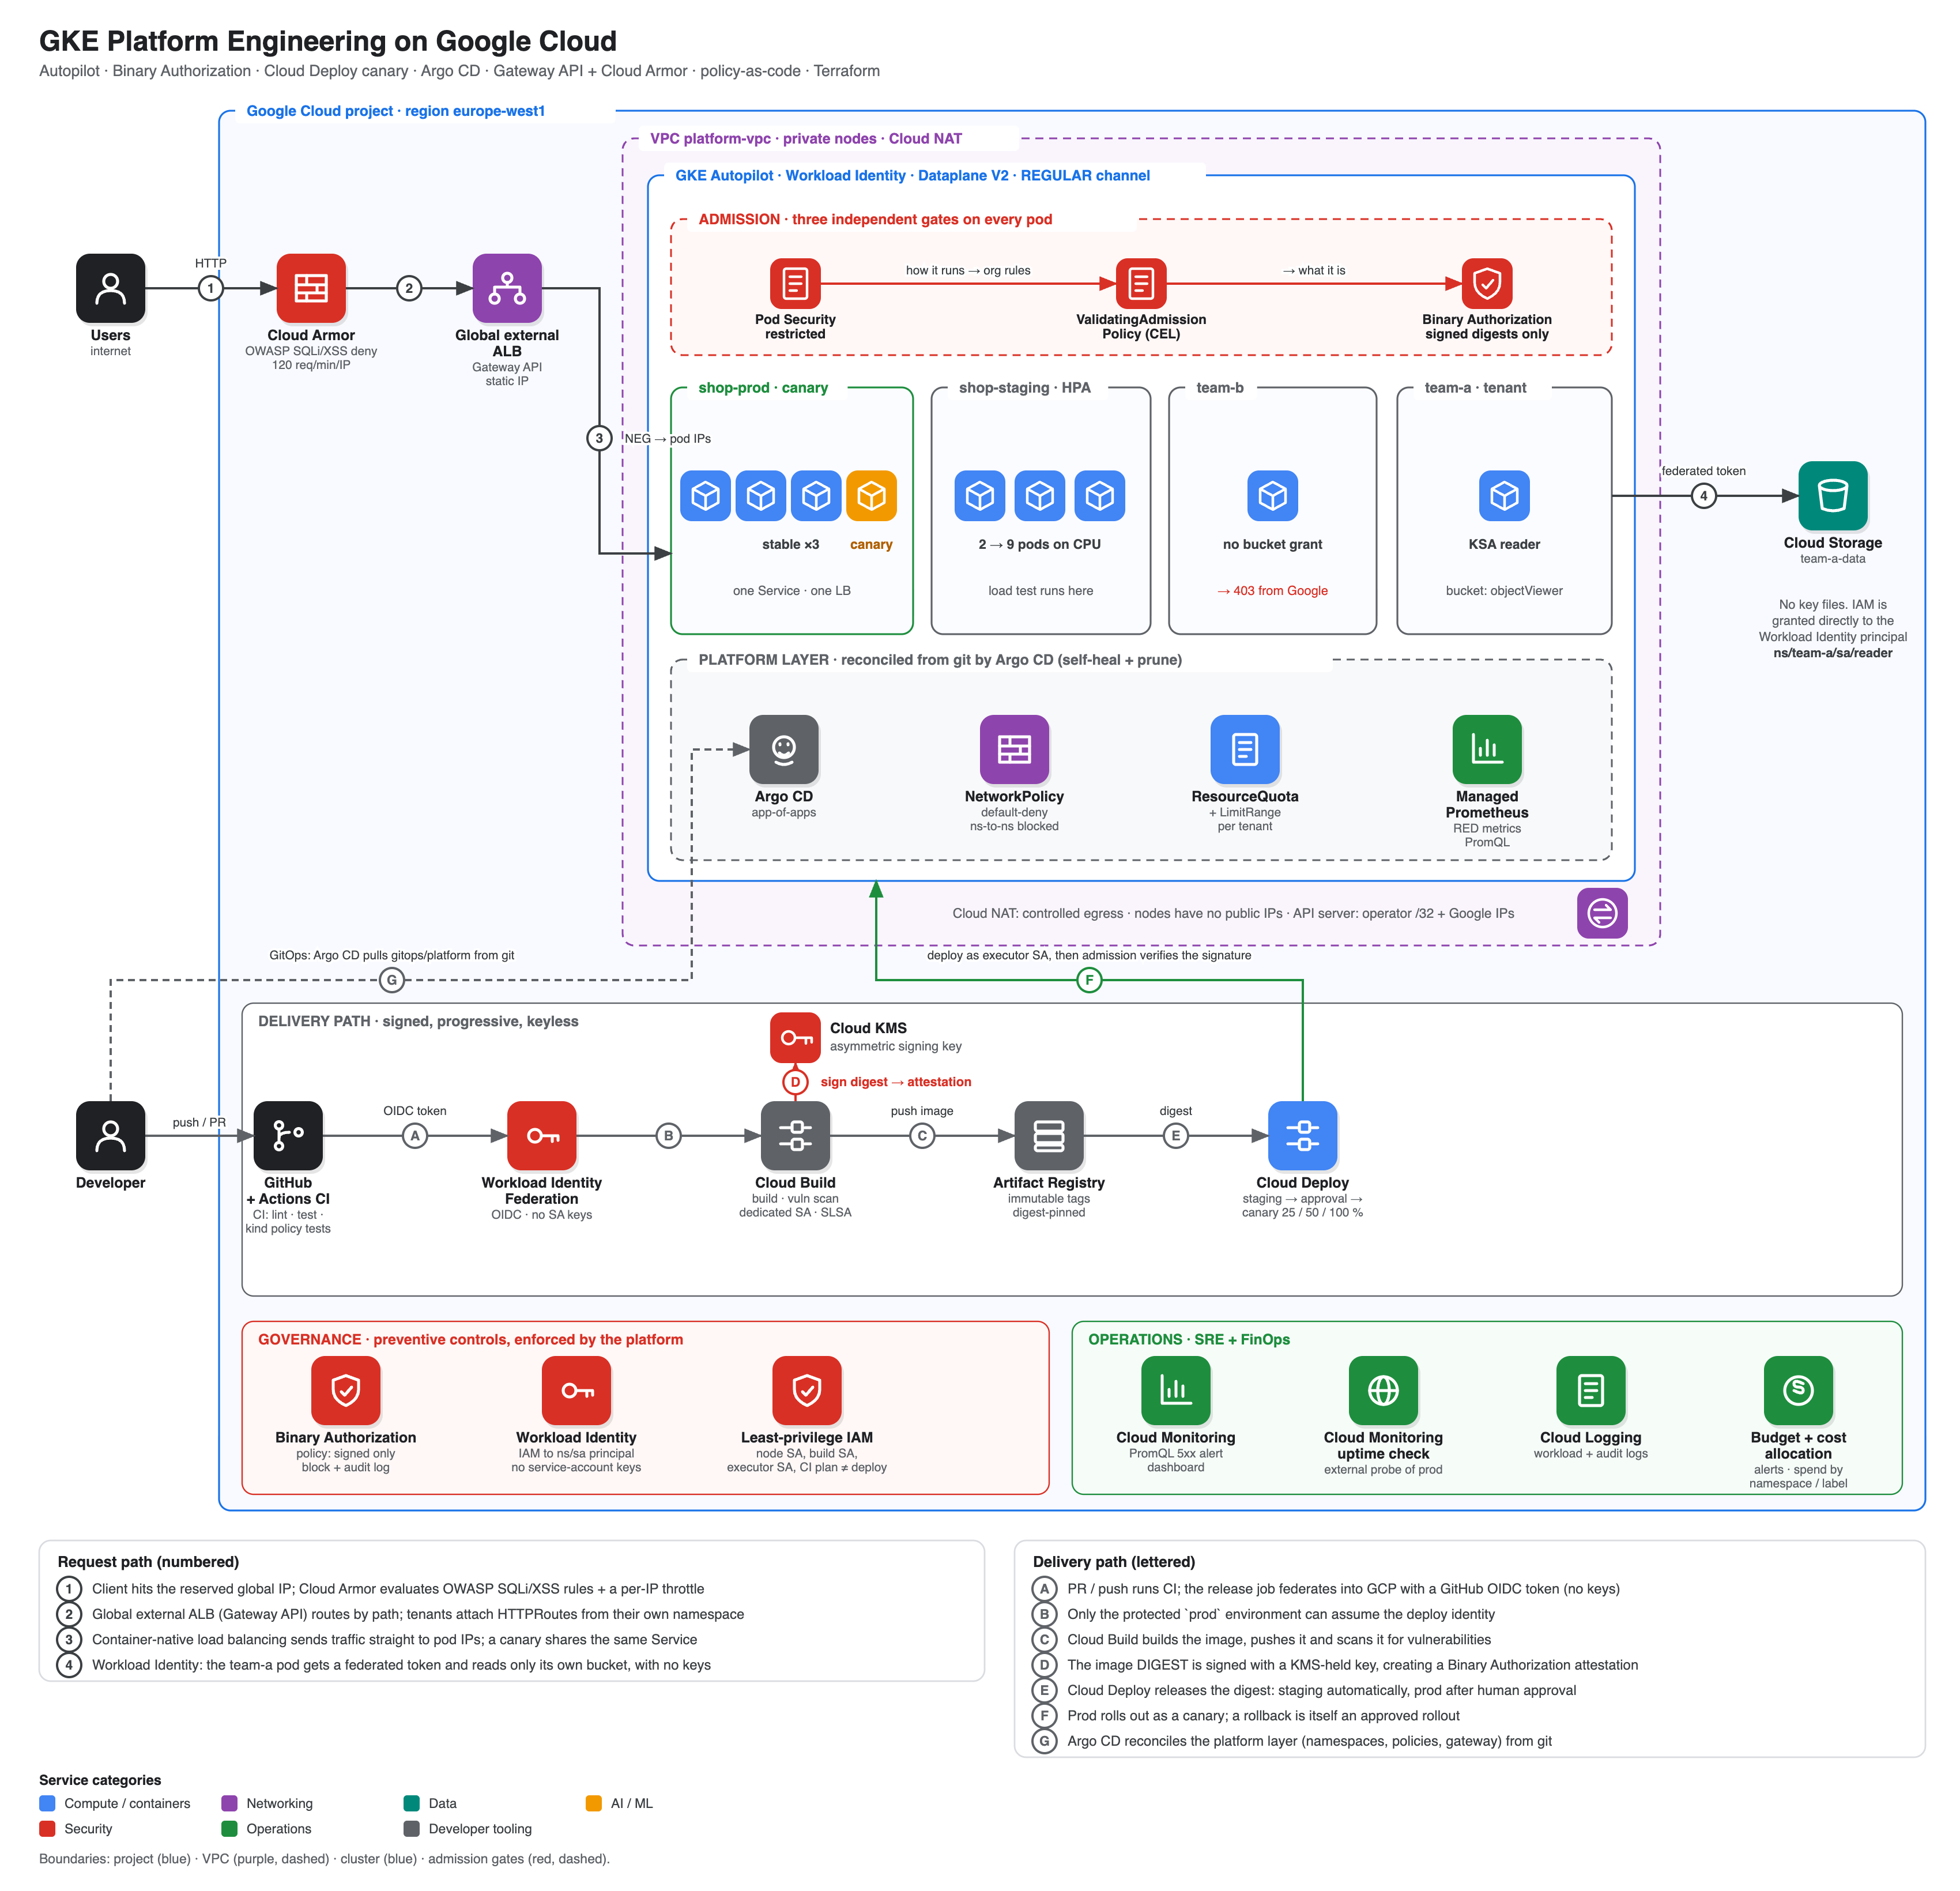Viewport: 1960px width, 1891px height.
Task: Click the 'VPC platform-vpc · private nodes' label
Action: (806, 139)
